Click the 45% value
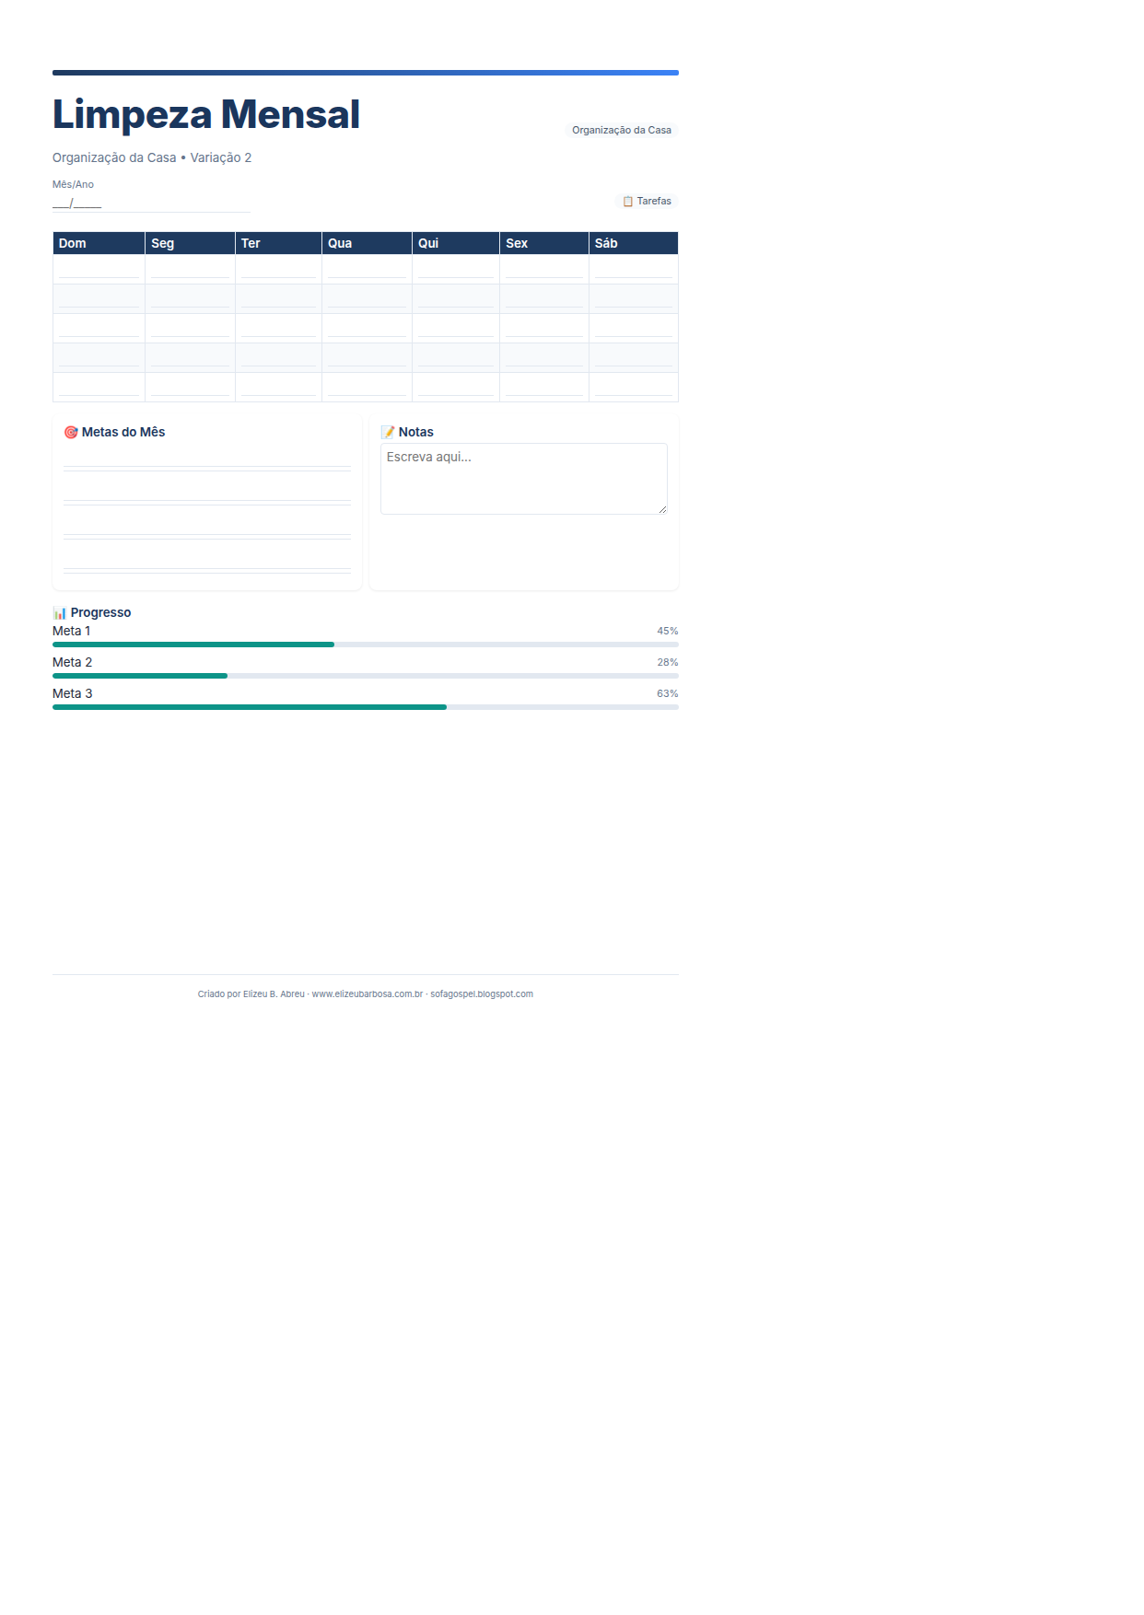The width and height of the screenshot is (1144, 1615). coord(668,631)
